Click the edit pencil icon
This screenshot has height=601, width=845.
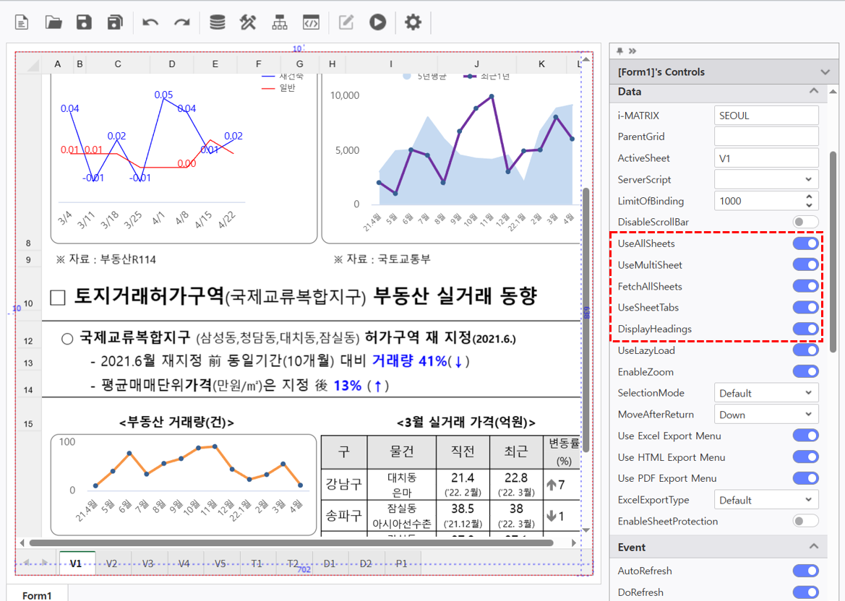(x=346, y=22)
